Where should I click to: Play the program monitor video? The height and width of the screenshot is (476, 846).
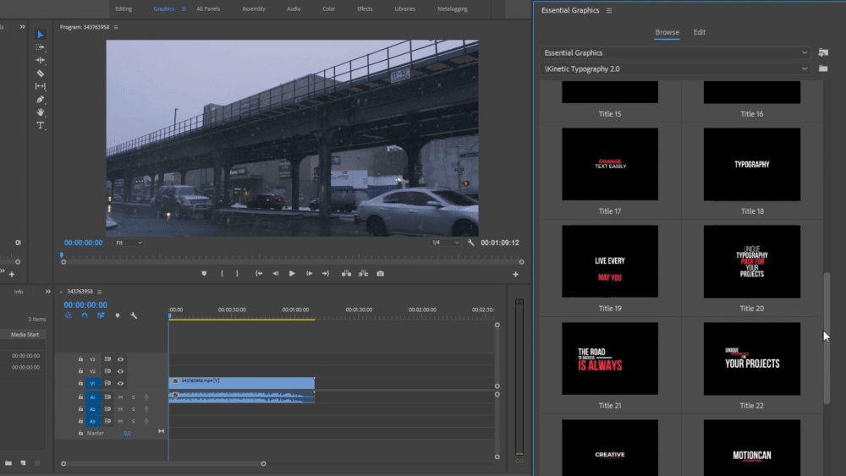click(x=292, y=274)
